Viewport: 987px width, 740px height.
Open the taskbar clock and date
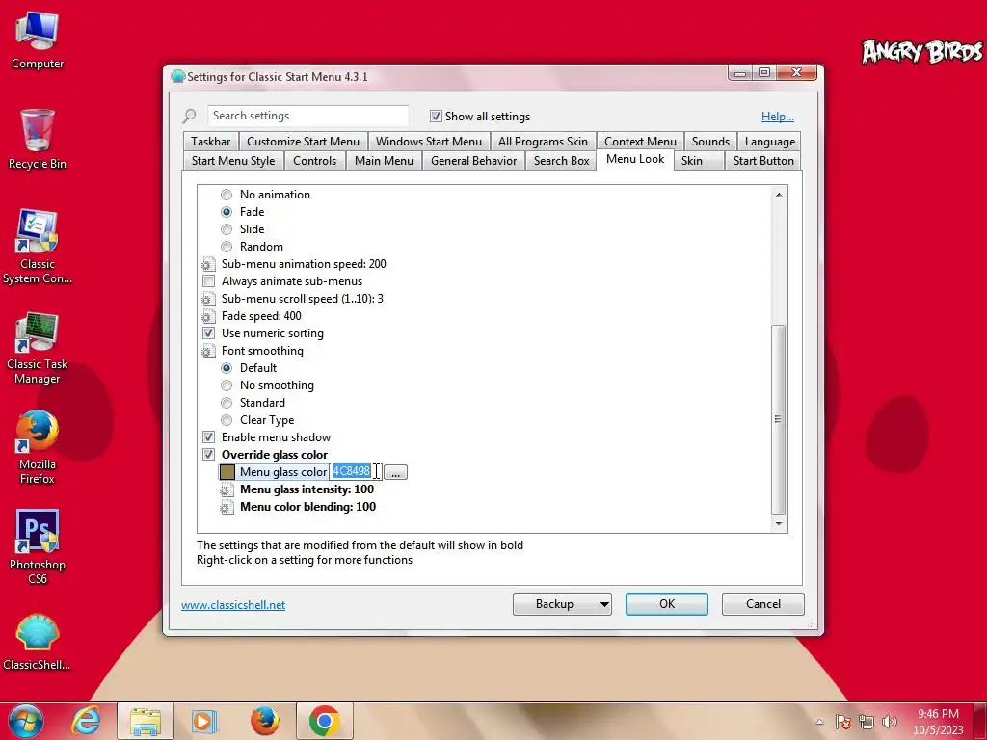(x=938, y=722)
